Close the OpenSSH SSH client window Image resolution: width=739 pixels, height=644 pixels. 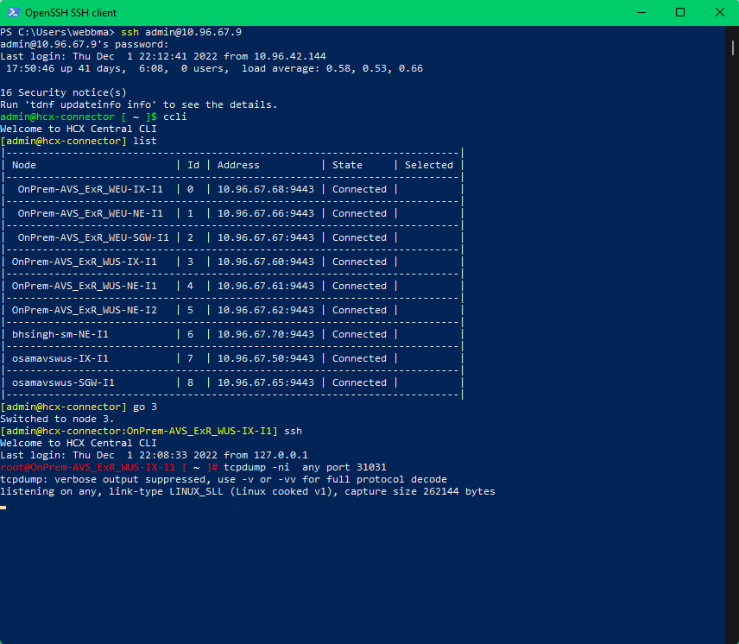click(720, 13)
